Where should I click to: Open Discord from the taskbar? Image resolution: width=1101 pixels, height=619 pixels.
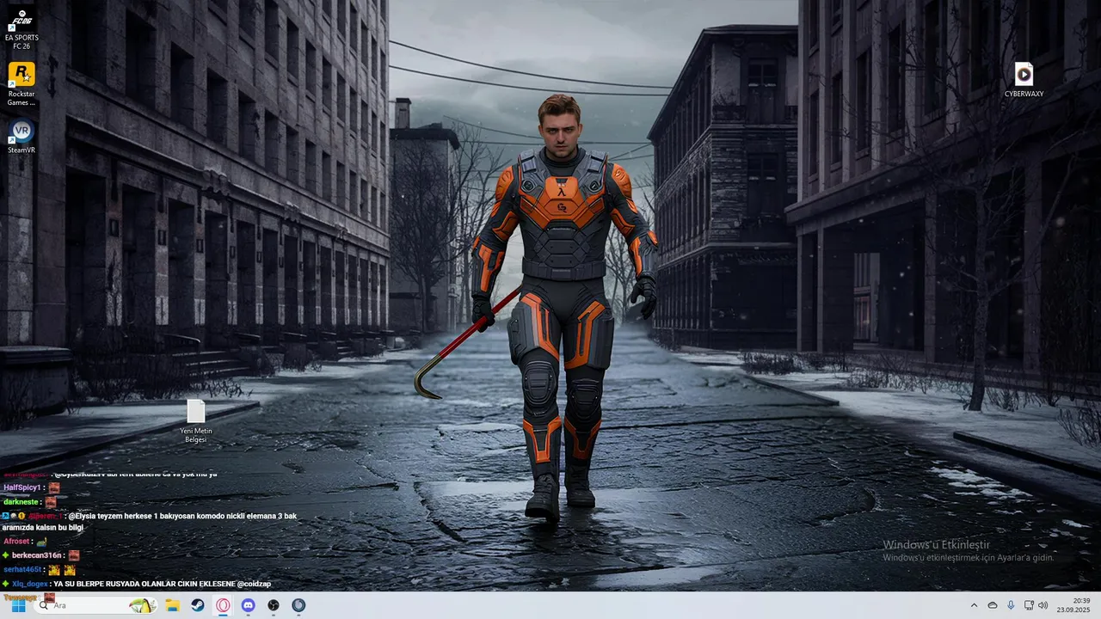coord(249,605)
